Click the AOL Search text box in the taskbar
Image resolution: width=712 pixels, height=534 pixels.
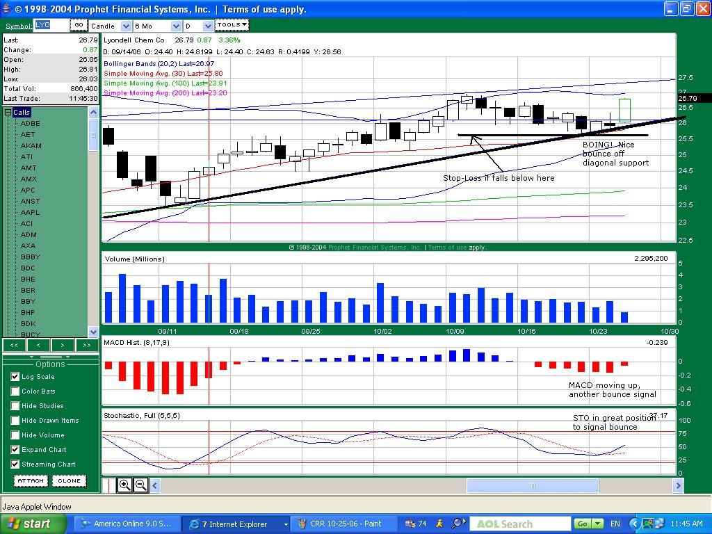coord(520,524)
